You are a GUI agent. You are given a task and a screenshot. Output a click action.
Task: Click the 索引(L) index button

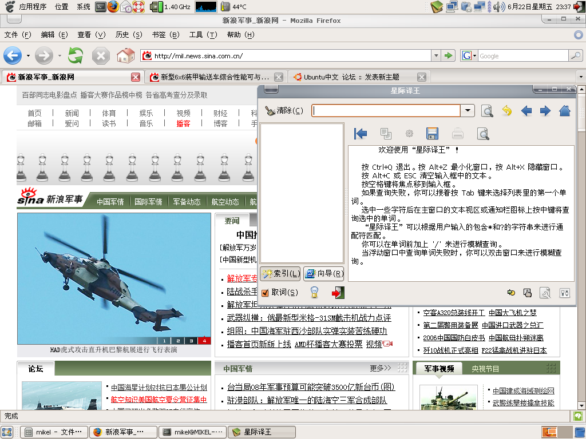click(x=280, y=274)
